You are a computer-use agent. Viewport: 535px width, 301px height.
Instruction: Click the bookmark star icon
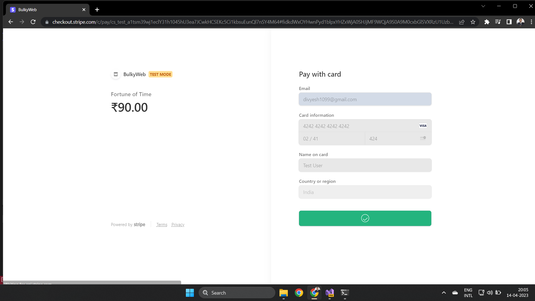tap(473, 22)
